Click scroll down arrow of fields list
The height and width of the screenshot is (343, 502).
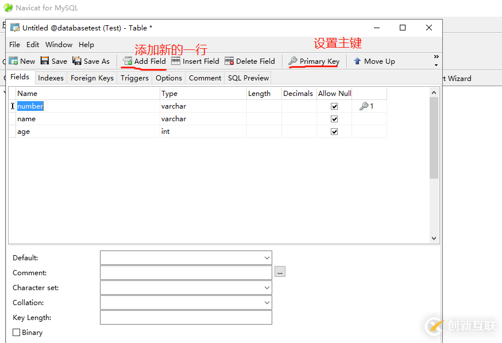[x=434, y=238]
